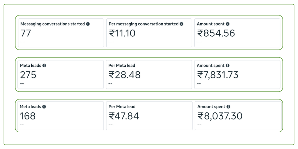Click the Per messaging conversation started label
Viewport: 298px width, 149px height.
(x=144, y=24)
